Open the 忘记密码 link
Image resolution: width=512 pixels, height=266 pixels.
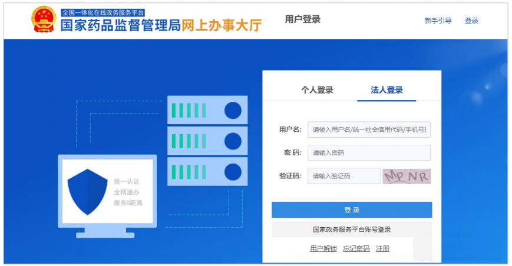click(356, 248)
